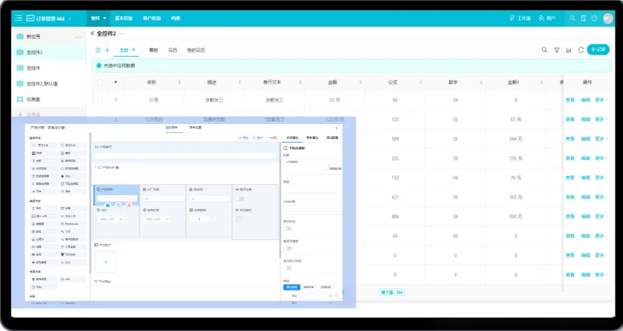The width and height of the screenshot is (623, 331).
Task: Click 查看 link in the first row
Action: tap(570, 100)
